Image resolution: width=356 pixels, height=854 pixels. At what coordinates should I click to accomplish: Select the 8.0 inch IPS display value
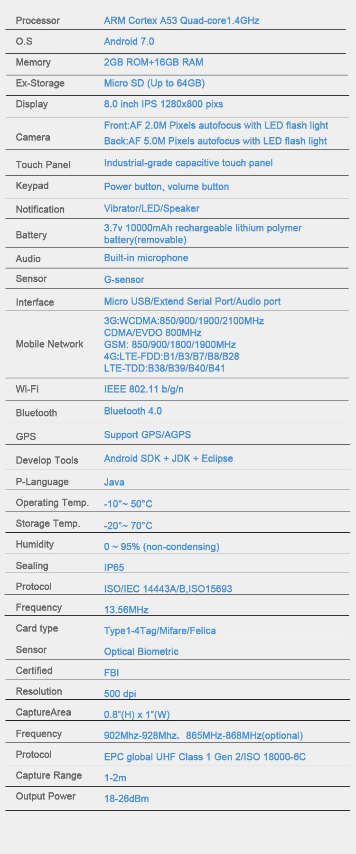point(163,104)
